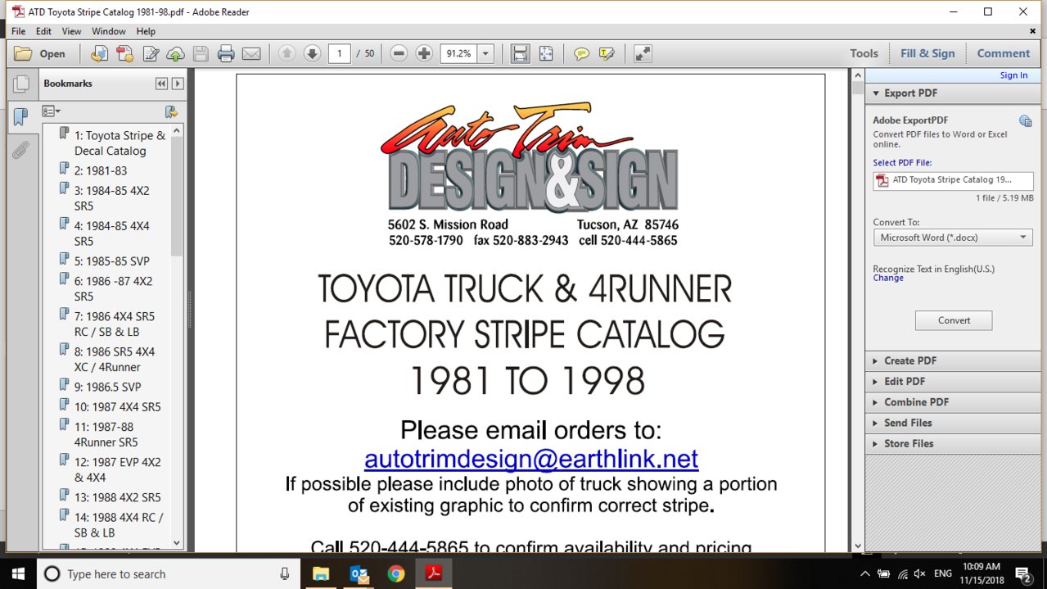
Task: Go to previous page arrow
Action: coord(287,53)
